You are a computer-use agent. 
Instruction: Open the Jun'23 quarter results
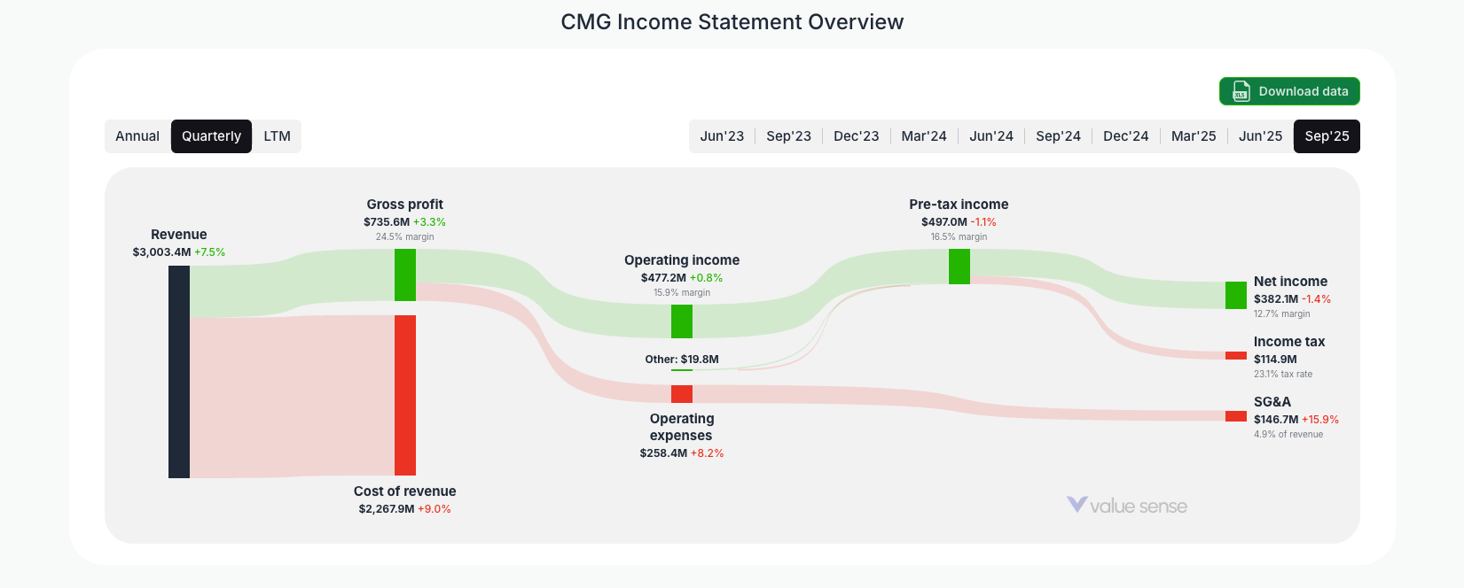[x=721, y=135]
